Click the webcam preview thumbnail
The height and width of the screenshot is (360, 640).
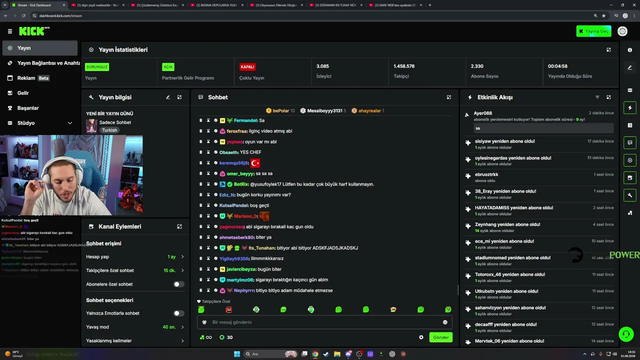tap(71, 174)
